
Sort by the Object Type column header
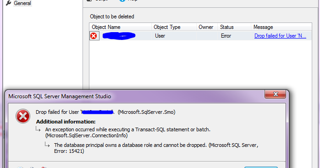[x=174, y=27]
